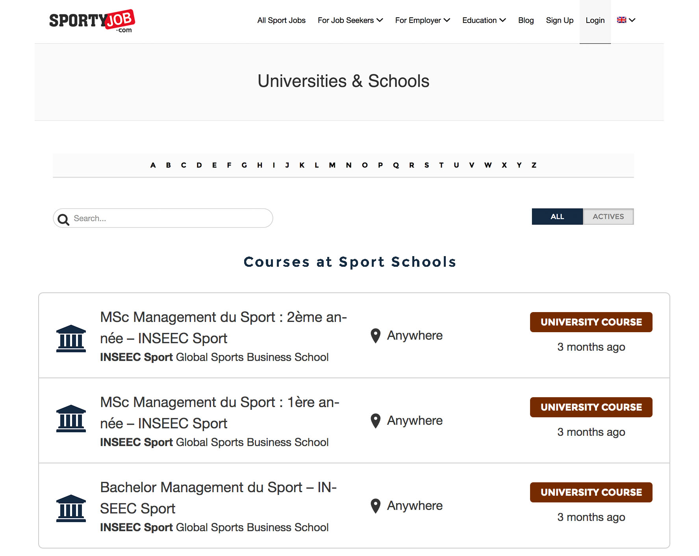The height and width of the screenshot is (556, 699).
Task: Click building icon for MSc 2ème année
Action: coord(71,338)
